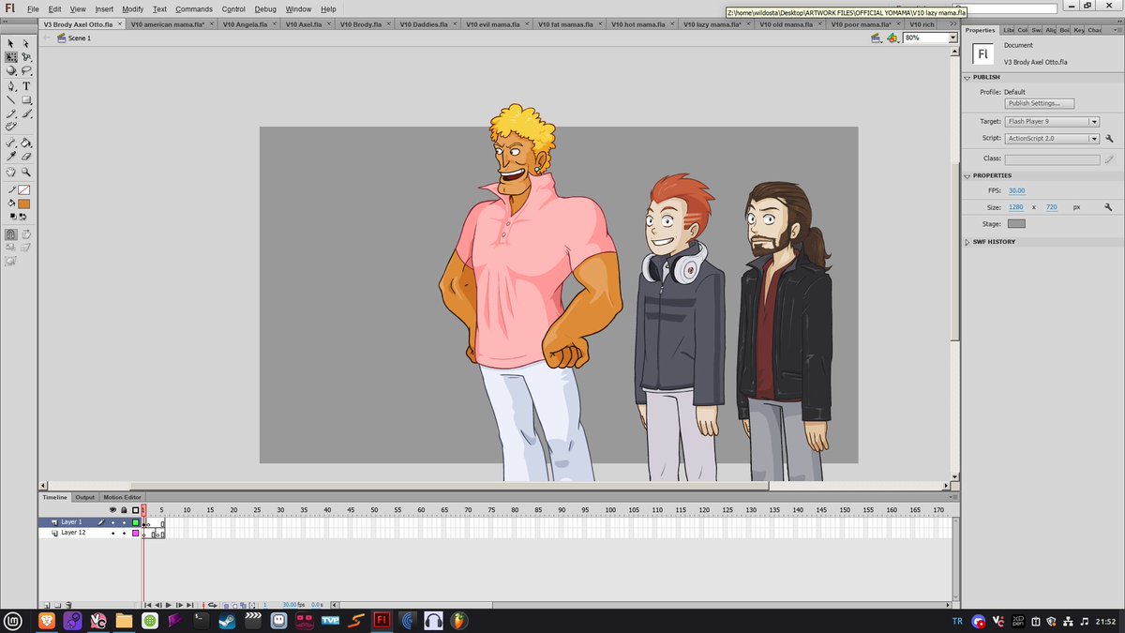The height and width of the screenshot is (633, 1125).
Task: Toggle lock dot for Layer 1
Action: point(124,522)
